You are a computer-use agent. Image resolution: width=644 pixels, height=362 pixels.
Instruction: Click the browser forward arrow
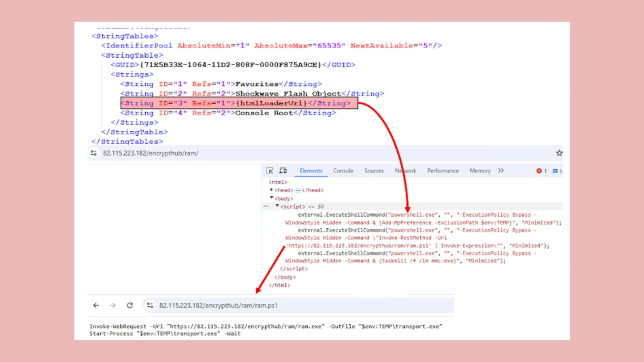[x=113, y=305]
